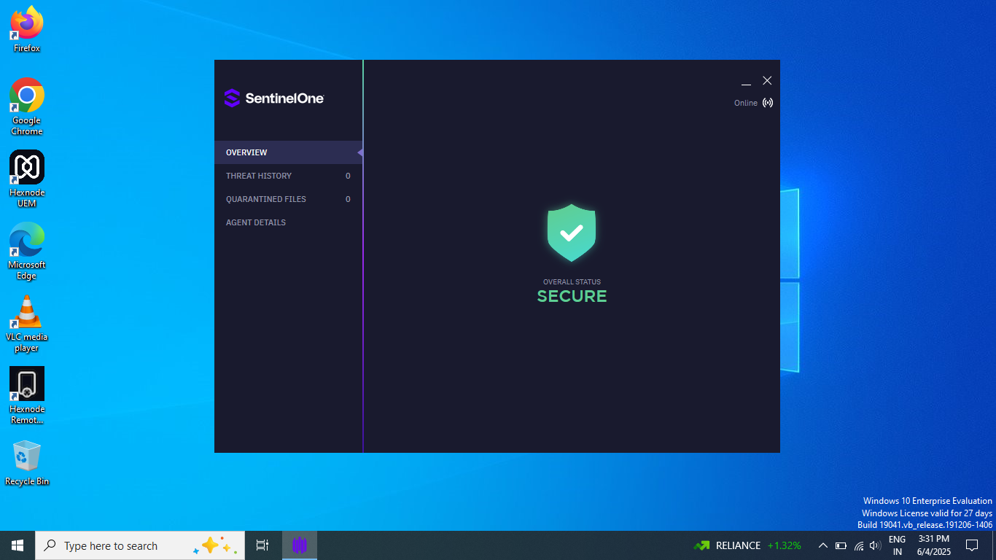Select the VLC media player desktop icon
The width and height of the screenshot is (996, 560).
27,323
